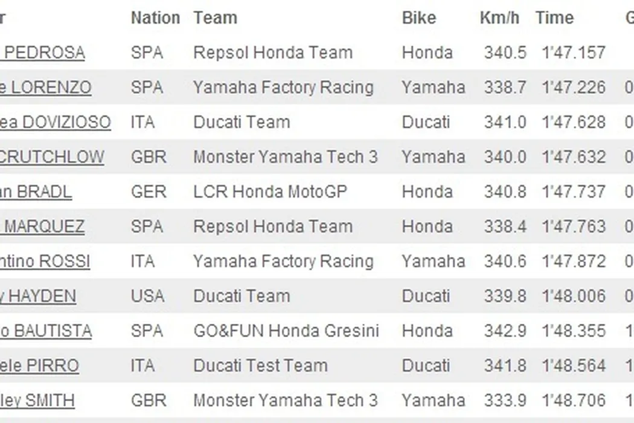The height and width of the screenshot is (423, 634).
Task: Select the Bike column header
Action: (x=418, y=18)
